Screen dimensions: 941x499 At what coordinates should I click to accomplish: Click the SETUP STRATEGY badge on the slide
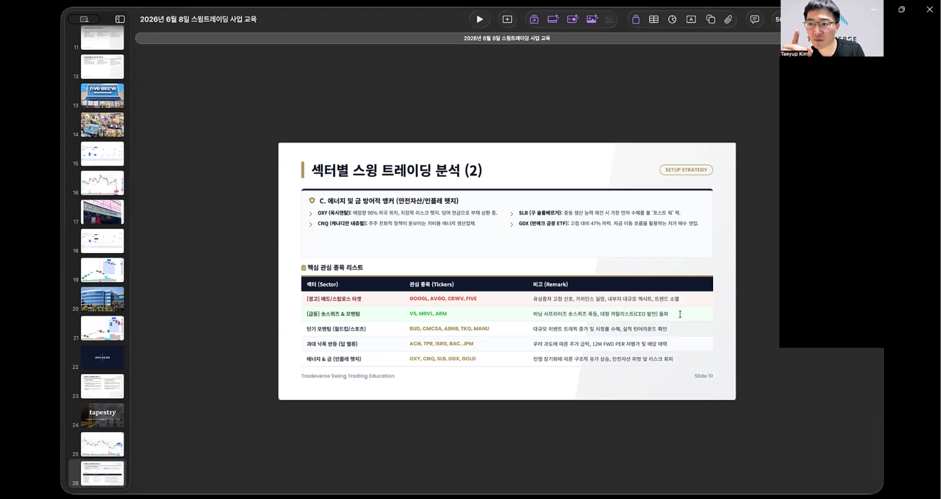coord(686,170)
